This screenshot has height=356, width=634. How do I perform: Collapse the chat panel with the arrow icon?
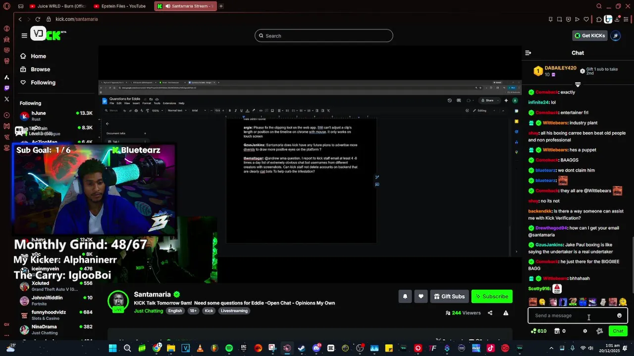click(x=528, y=53)
